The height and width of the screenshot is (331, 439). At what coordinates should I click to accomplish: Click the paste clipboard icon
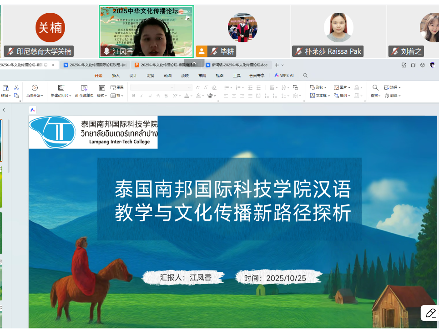coord(5,87)
